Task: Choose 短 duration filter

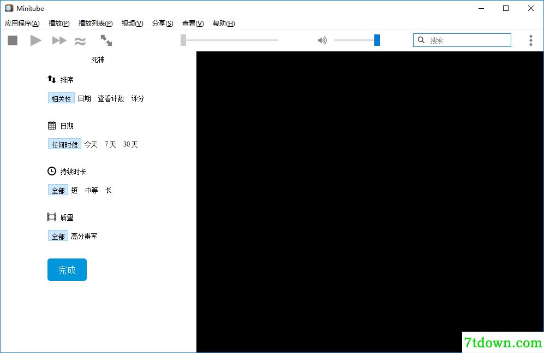Action: point(75,190)
